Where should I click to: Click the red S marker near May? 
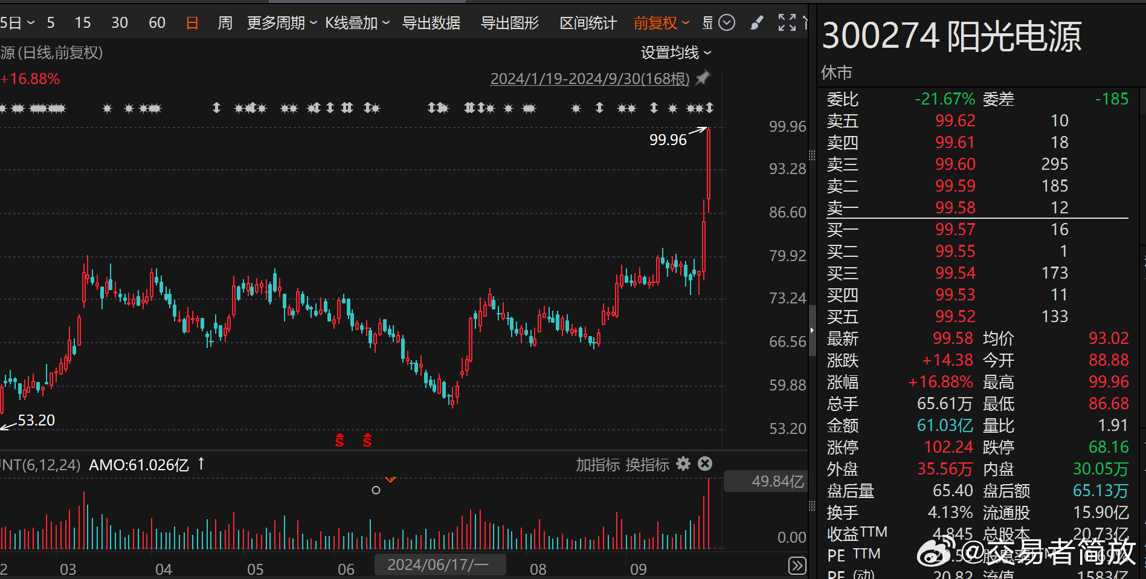[340, 441]
